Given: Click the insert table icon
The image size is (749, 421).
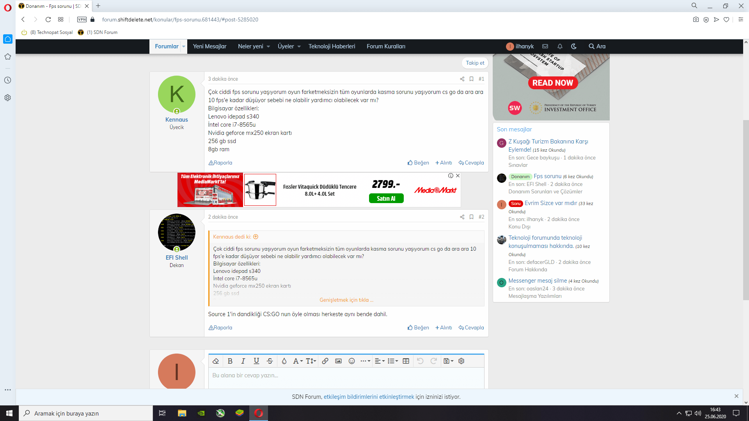Looking at the screenshot, I should click(406, 361).
